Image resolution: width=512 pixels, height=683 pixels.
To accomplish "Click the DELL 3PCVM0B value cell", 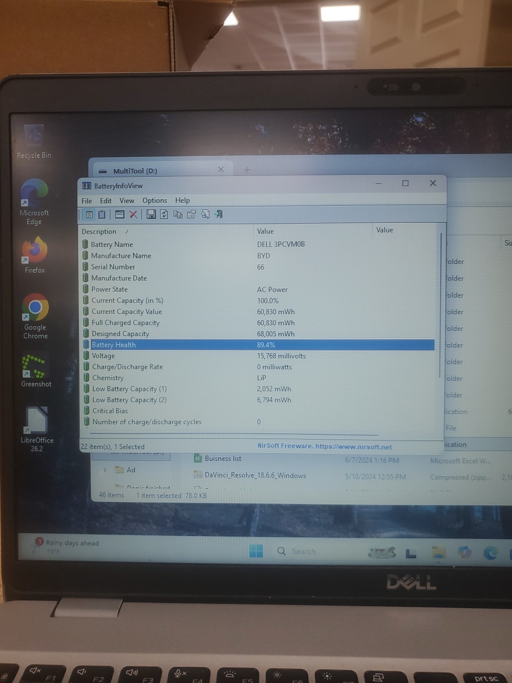I will click(x=281, y=244).
